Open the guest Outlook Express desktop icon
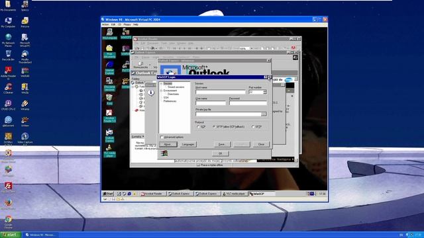 (x=109, y=136)
